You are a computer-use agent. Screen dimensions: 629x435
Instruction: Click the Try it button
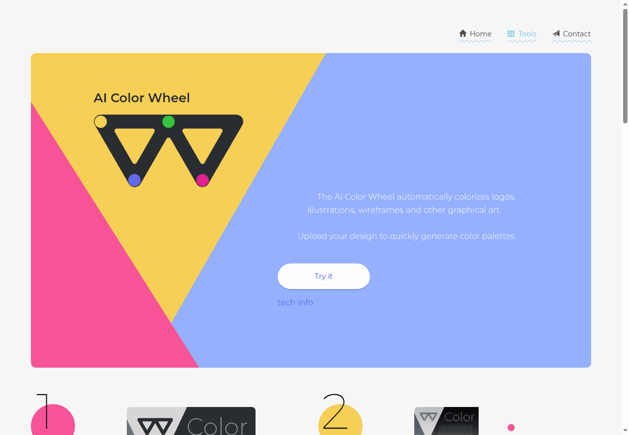pyautogui.click(x=324, y=276)
